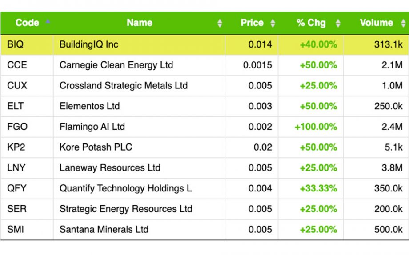This screenshot has height=255, width=409.
Task: Click the 5.1k volume value
Action: coord(394,147)
